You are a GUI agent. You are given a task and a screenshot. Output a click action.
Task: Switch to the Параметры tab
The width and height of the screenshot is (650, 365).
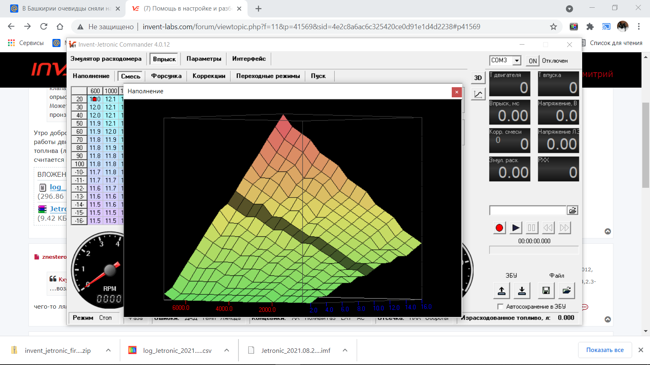[204, 59]
